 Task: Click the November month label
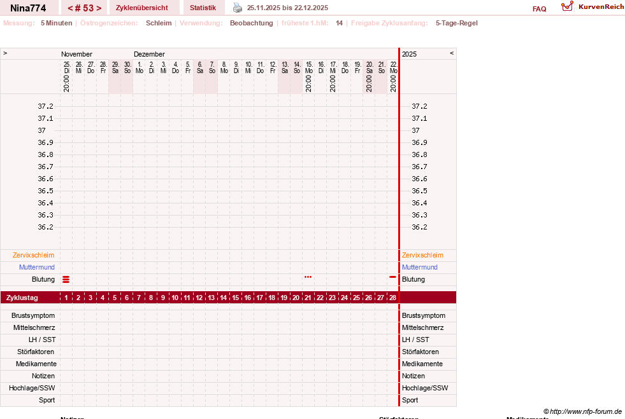(76, 54)
